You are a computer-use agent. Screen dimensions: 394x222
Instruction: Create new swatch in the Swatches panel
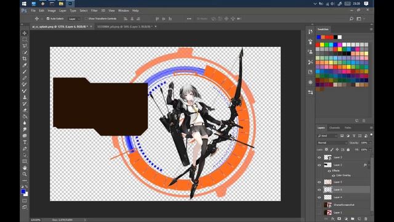click(x=357, y=121)
